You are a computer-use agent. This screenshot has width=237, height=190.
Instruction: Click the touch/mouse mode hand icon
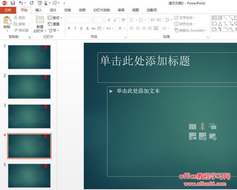[x=46, y=3]
